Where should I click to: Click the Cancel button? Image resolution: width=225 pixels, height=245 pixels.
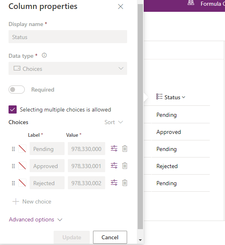[x=110, y=237]
